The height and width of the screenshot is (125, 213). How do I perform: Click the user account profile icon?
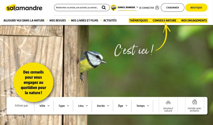157,8
